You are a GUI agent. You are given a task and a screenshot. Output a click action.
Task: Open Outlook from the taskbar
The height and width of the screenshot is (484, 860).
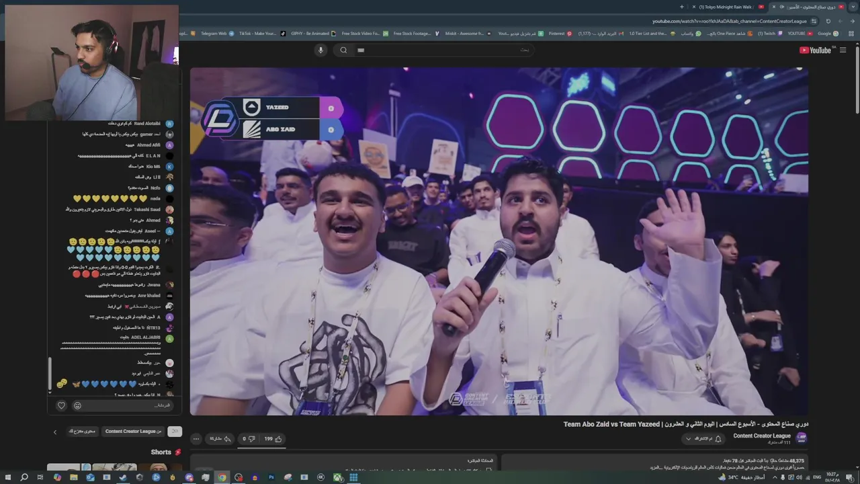(x=90, y=477)
